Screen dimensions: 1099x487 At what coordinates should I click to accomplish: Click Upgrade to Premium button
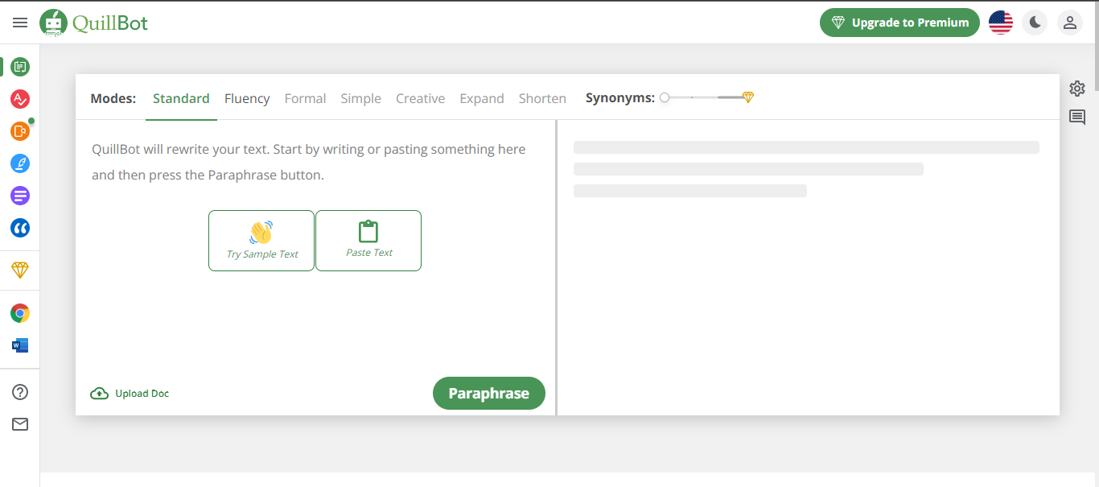(899, 23)
